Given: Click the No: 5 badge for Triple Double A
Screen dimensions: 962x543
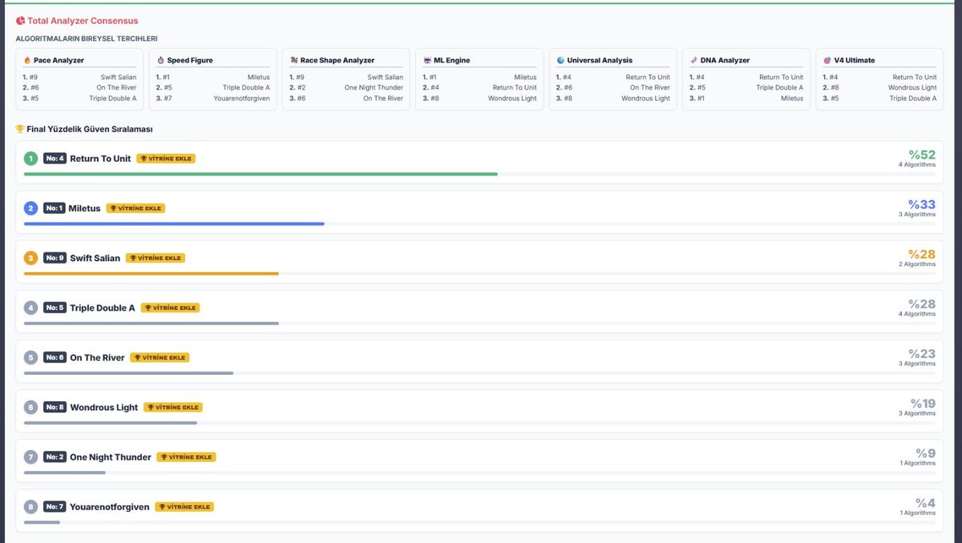Looking at the screenshot, I should [x=55, y=308].
